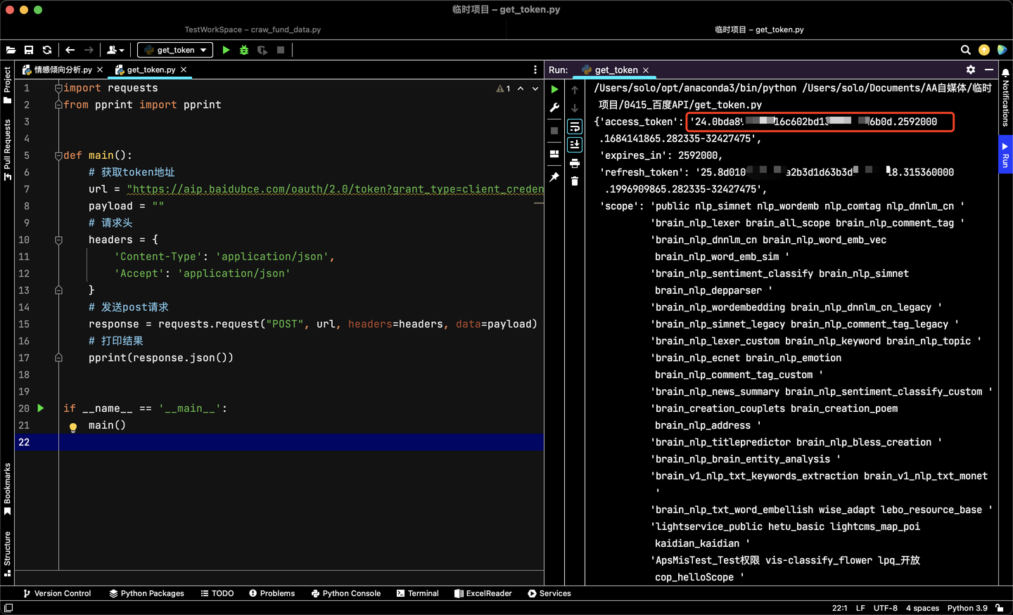Go to next highlighted error arrow
Screen dimensions: 1013x615
[535, 89]
